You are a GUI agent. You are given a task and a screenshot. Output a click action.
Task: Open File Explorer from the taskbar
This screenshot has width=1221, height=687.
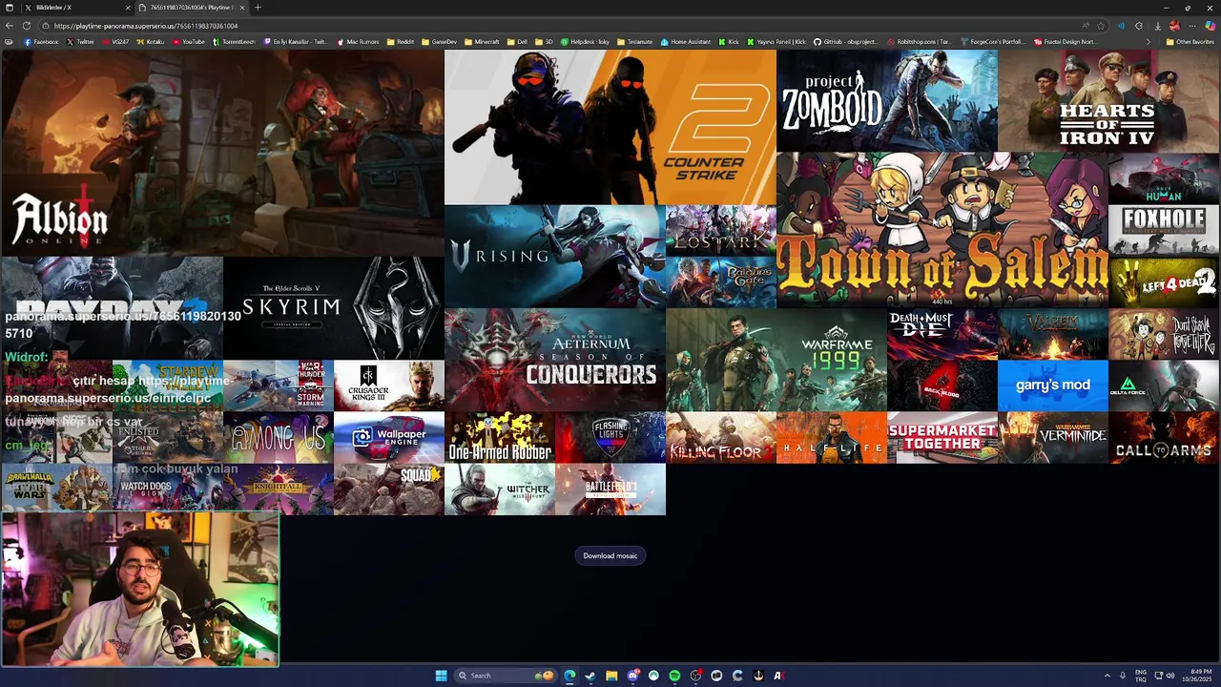click(x=611, y=676)
